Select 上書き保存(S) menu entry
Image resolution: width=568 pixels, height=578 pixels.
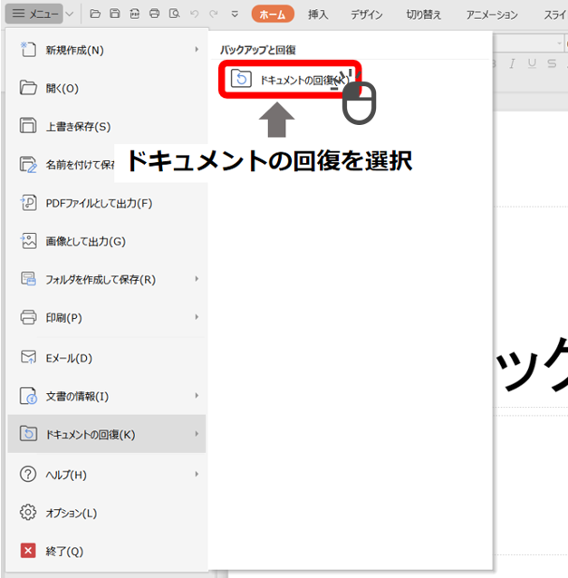pyautogui.click(x=107, y=127)
